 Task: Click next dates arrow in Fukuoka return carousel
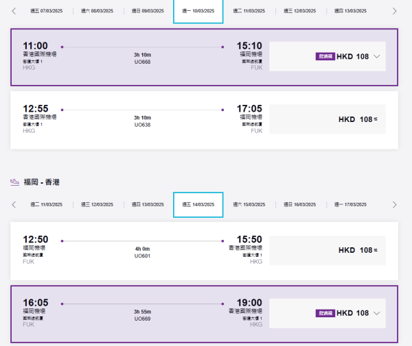tap(394, 204)
